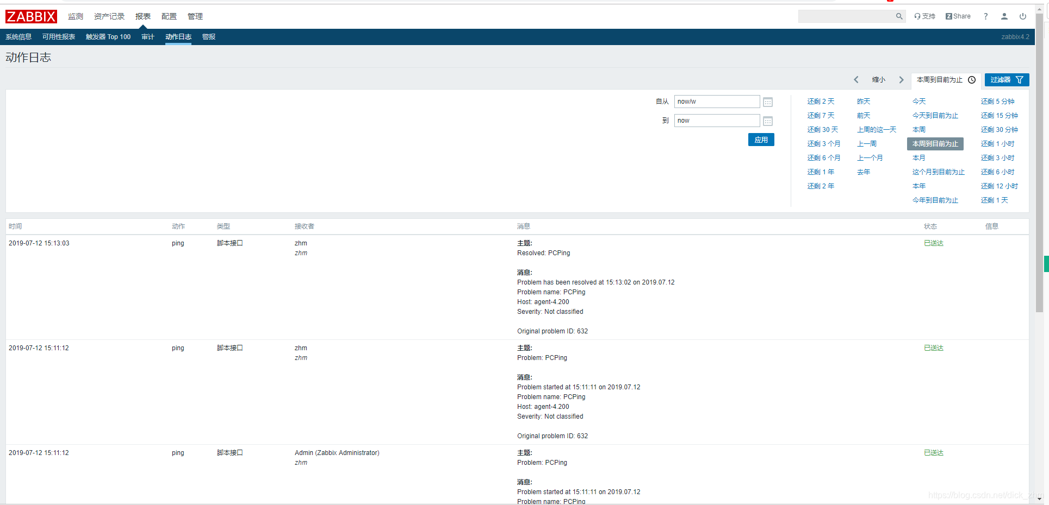Toggle the 过滤器 filter tab
Image resolution: width=1049 pixels, height=505 pixels.
[x=1007, y=80]
